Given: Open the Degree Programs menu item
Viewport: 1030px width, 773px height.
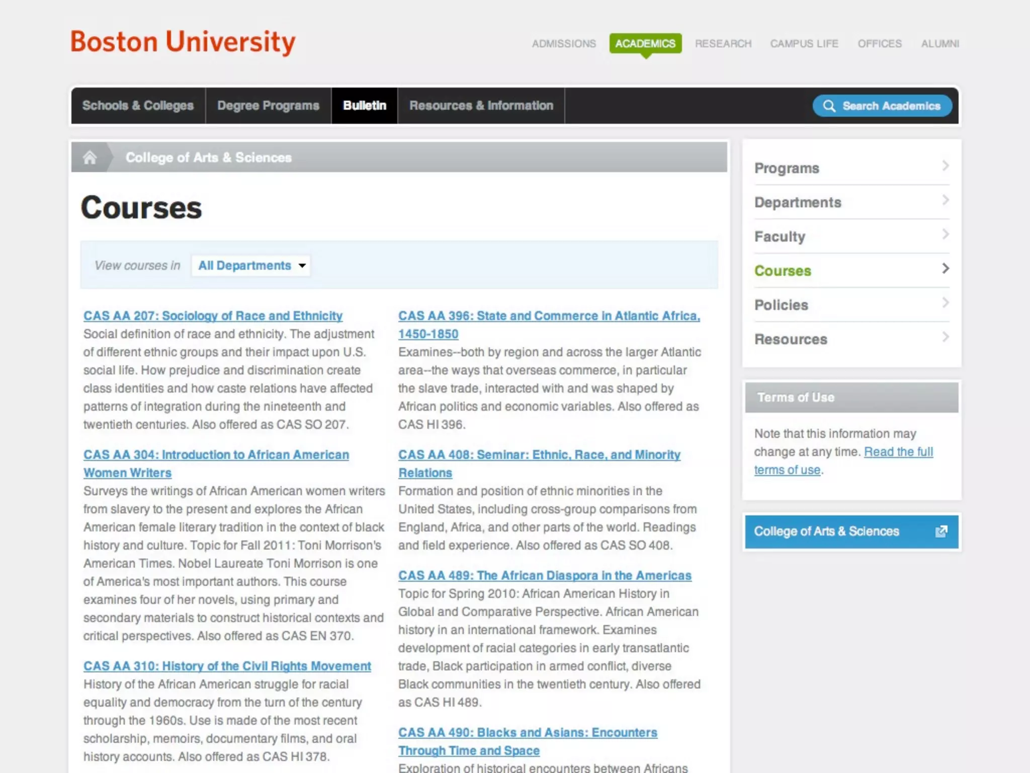Looking at the screenshot, I should point(268,106).
